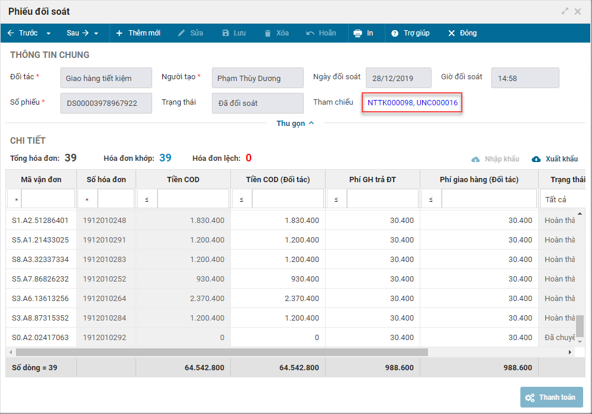The height and width of the screenshot is (414, 592).
Task: Open reference link UNC000016
Action: (437, 103)
